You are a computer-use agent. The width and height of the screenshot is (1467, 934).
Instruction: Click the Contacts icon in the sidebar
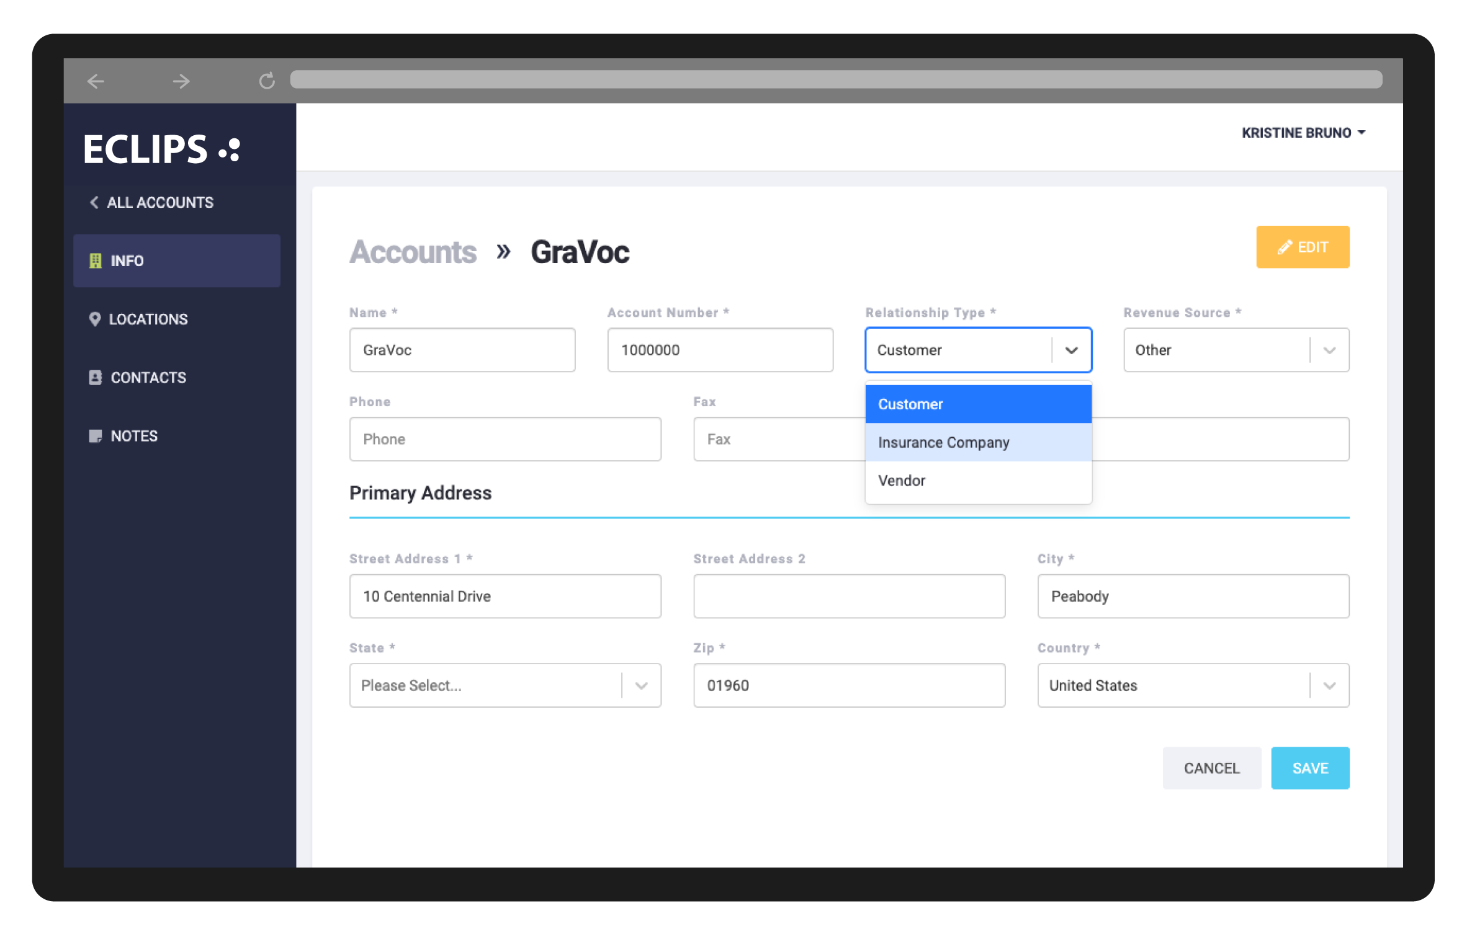click(x=95, y=377)
